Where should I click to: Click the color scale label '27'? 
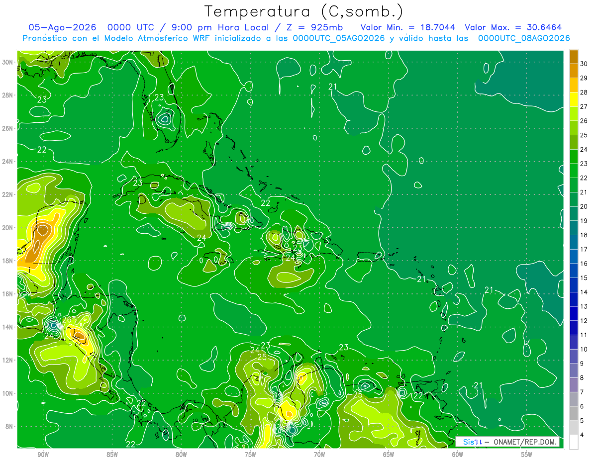(584, 106)
